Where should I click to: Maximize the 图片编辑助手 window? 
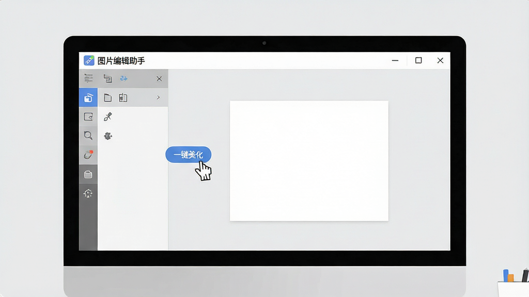pos(418,60)
